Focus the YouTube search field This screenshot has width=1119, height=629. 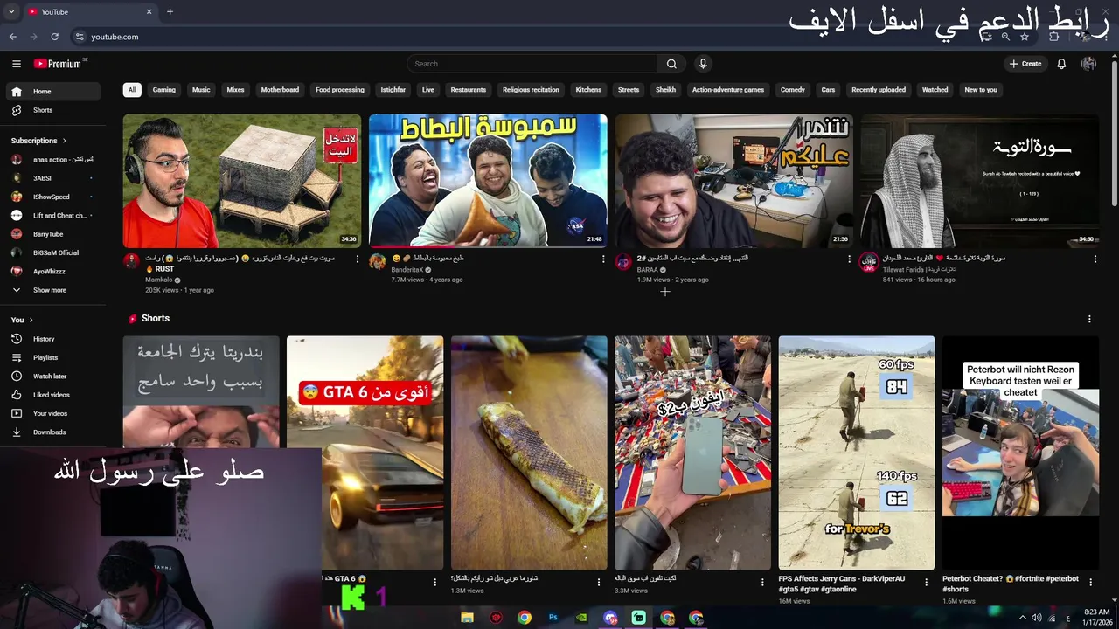click(x=532, y=64)
